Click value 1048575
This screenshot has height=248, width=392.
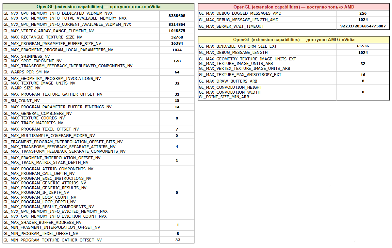click(177, 31)
